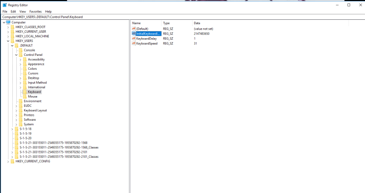Collapse the Control Panel key arrow
Image resolution: width=365 pixels, height=193 pixels.
point(16,55)
